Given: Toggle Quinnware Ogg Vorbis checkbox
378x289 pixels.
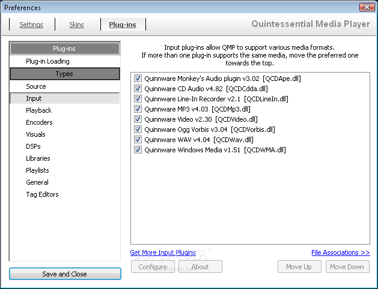Looking at the screenshot, I should 138,130.
